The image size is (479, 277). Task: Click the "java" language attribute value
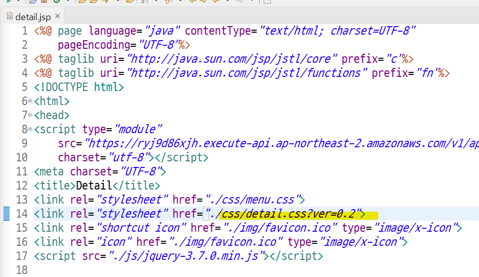tap(162, 31)
